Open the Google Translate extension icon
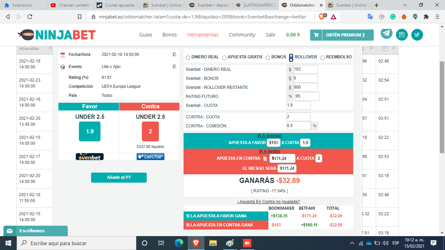 [370, 17]
